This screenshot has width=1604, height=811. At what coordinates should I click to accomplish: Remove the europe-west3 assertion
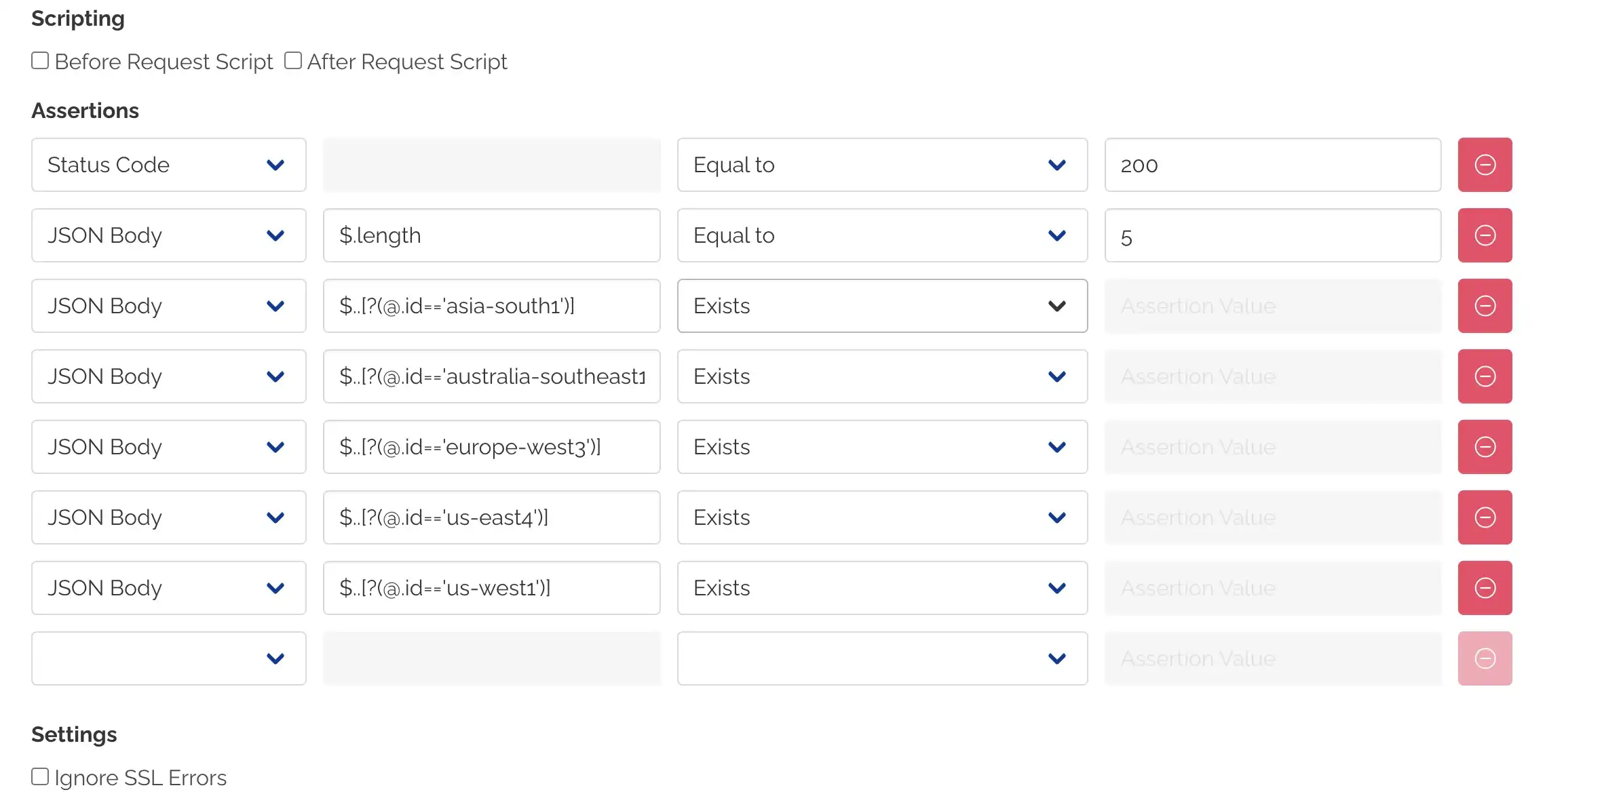pos(1485,447)
